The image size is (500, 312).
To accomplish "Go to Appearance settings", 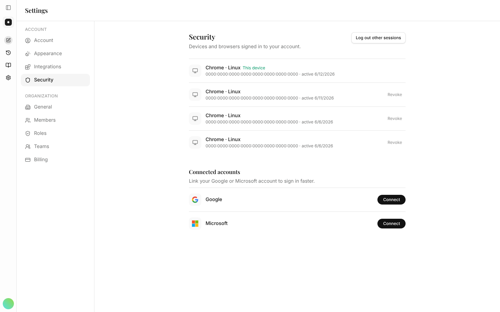I will tap(55, 54).
